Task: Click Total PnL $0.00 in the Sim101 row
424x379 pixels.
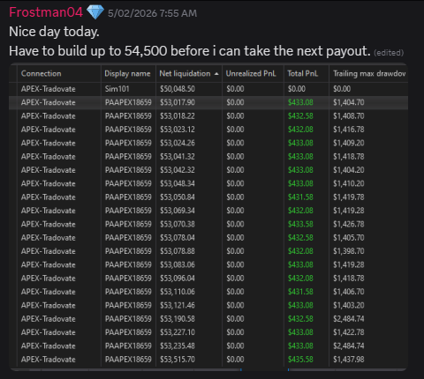Action: click(297, 89)
